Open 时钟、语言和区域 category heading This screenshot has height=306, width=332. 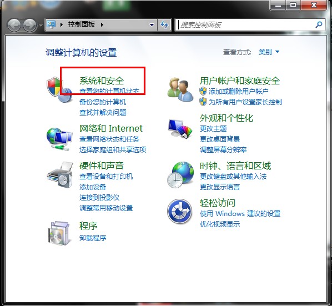[x=235, y=166]
